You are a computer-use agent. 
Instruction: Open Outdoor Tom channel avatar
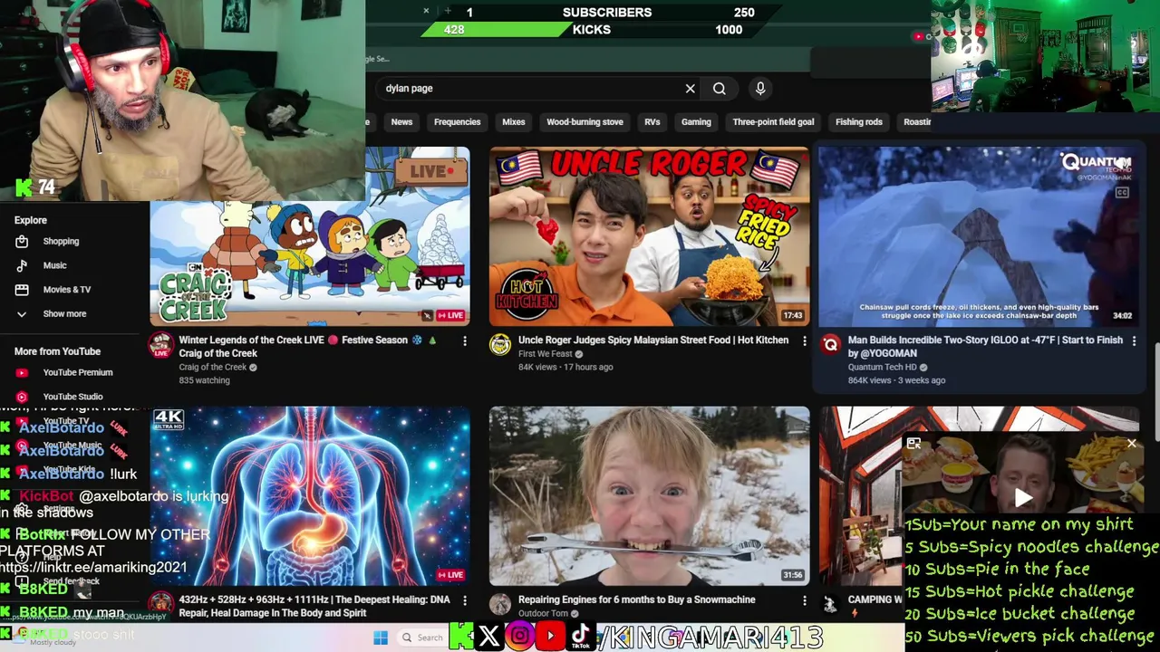500,604
